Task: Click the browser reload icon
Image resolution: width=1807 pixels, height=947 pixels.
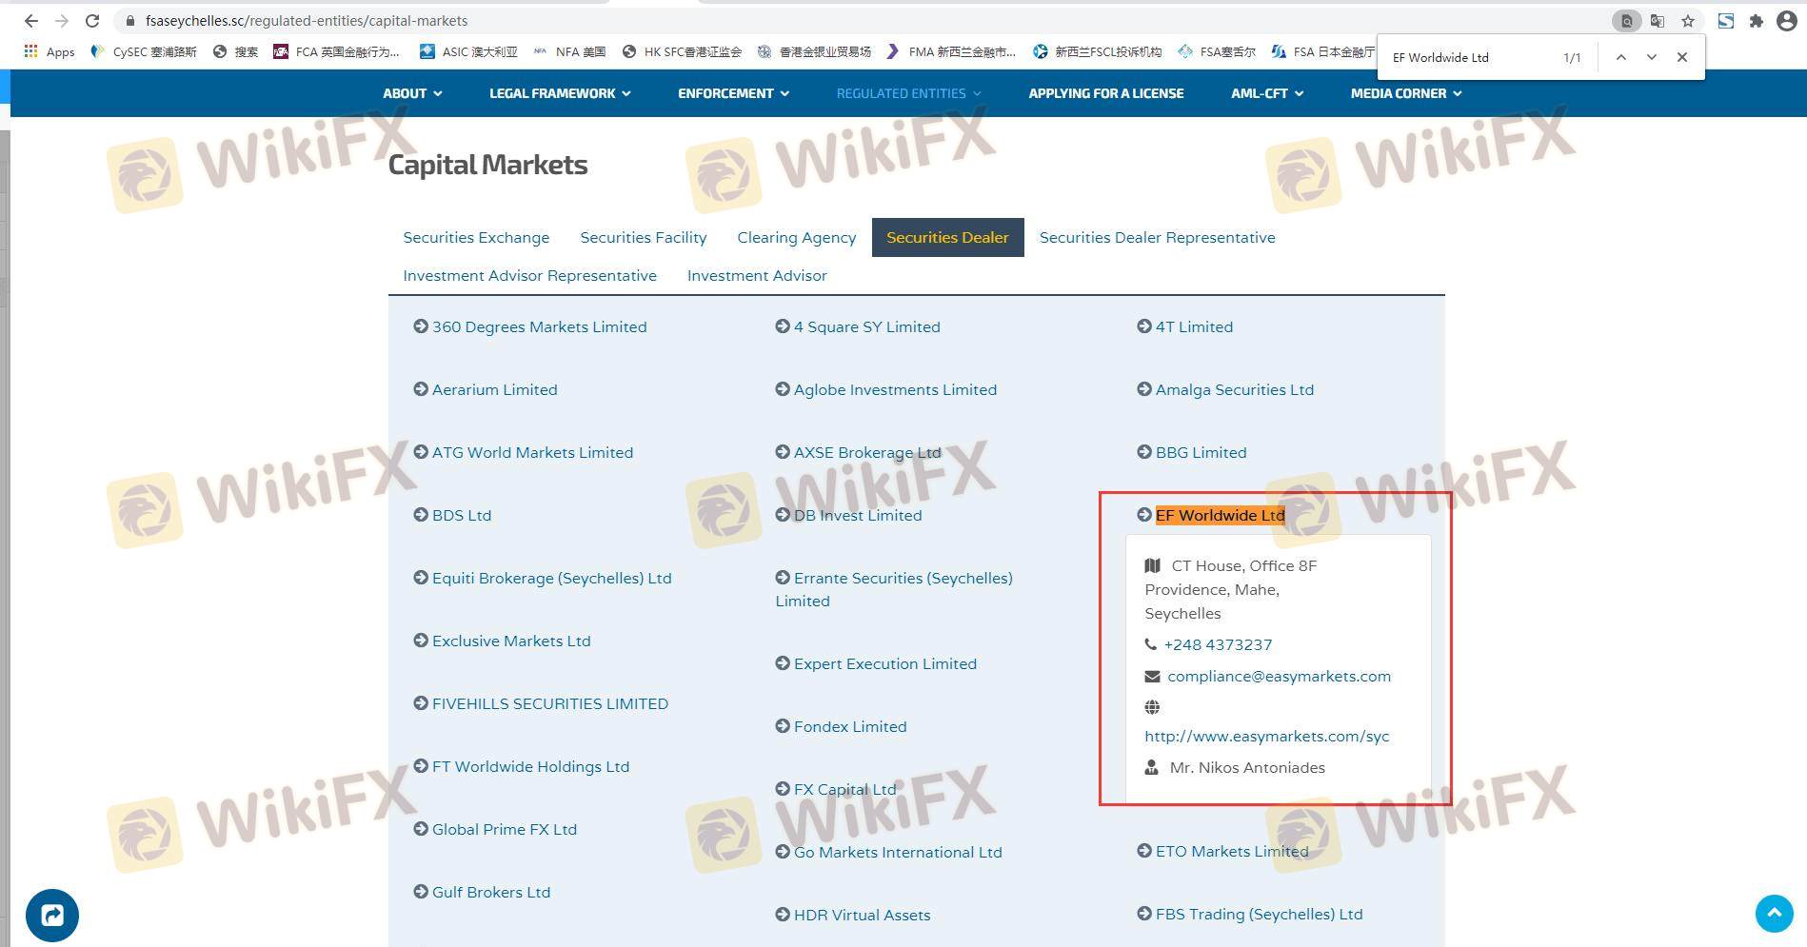Action: click(92, 21)
